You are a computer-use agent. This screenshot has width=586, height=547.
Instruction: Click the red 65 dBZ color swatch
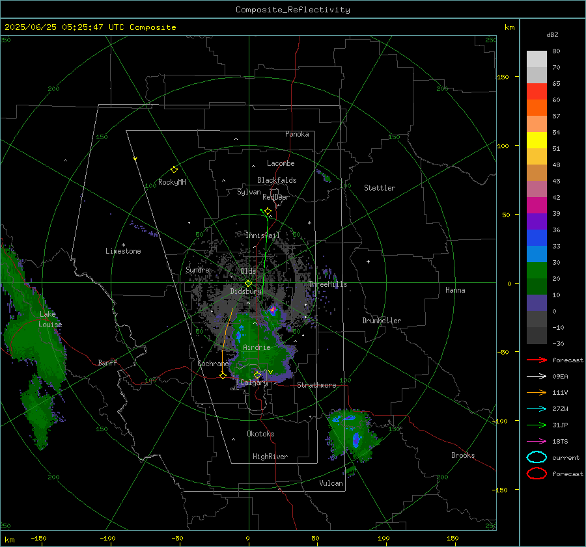[537, 92]
